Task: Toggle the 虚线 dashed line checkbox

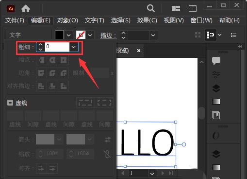Action: [10, 103]
